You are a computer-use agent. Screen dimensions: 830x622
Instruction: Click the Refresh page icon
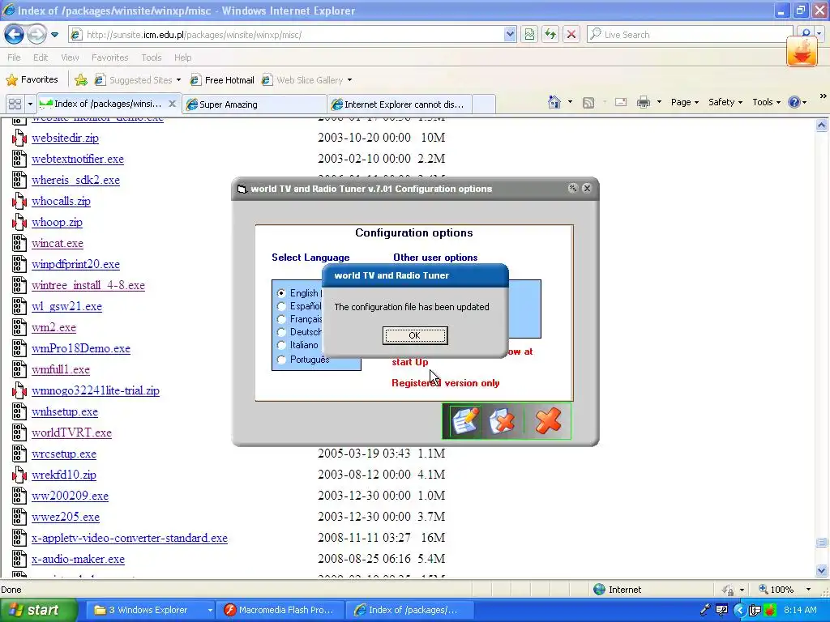(x=550, y=35)
